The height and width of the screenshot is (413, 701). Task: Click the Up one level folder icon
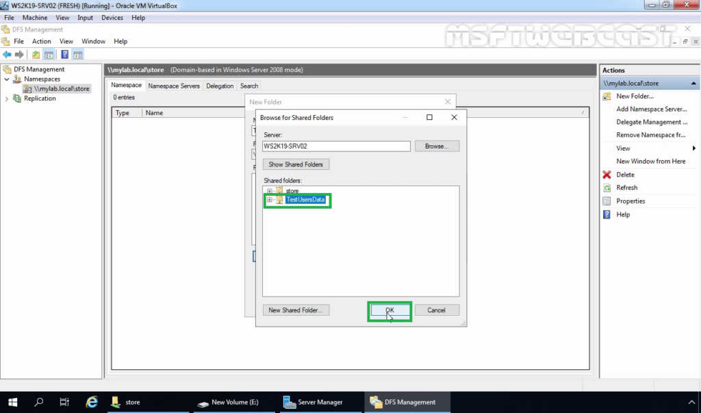coord(36,55)
